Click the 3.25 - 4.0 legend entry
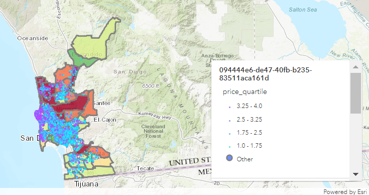The image size is (369, 195). click(245, 106)
